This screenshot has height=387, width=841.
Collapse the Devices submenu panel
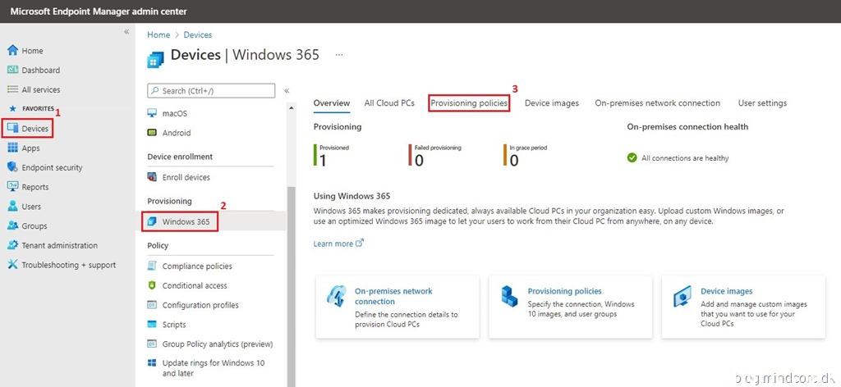point(287,91)
